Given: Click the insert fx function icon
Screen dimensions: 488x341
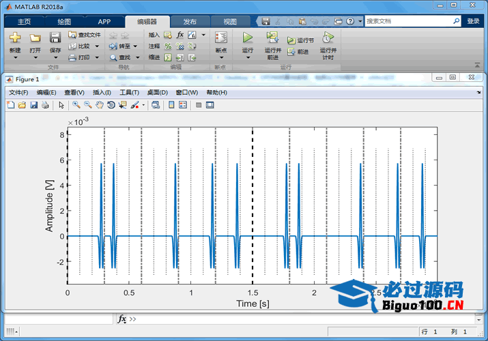Looking at the screenshot, I should 180,35.
